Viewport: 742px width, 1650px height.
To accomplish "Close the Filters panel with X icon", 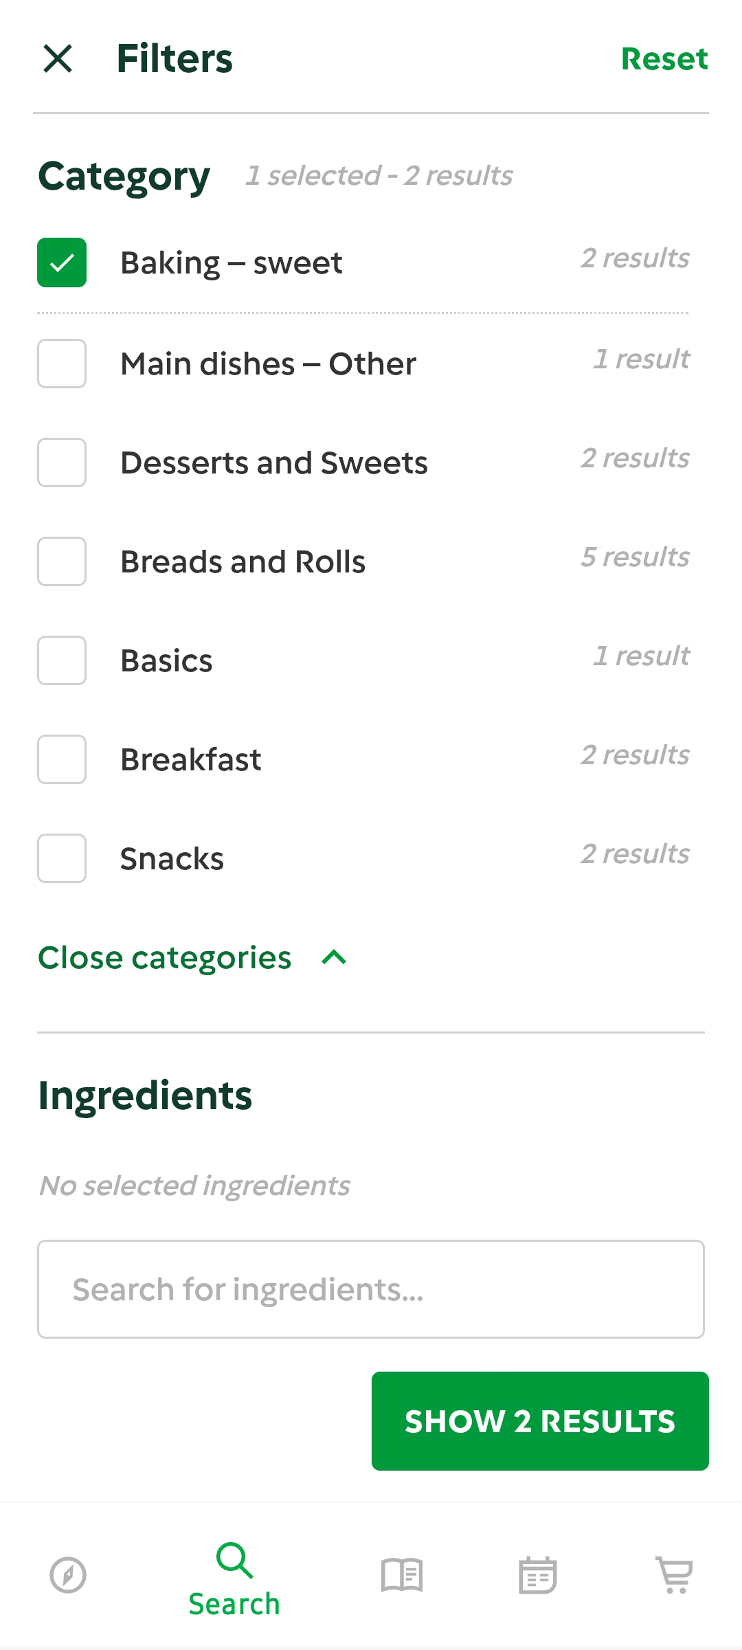I will click(58, 58).
